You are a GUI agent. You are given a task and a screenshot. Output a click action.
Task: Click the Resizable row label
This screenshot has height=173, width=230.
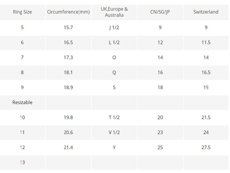pos(22,102)
